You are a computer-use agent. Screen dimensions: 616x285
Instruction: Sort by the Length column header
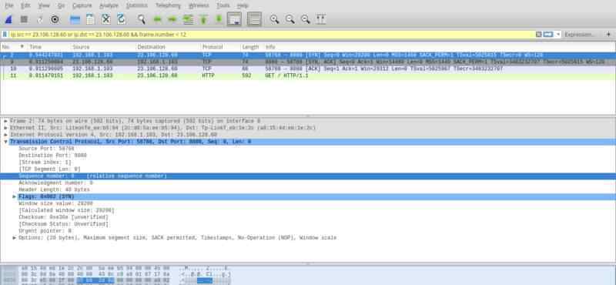click(x=251, y=47)
